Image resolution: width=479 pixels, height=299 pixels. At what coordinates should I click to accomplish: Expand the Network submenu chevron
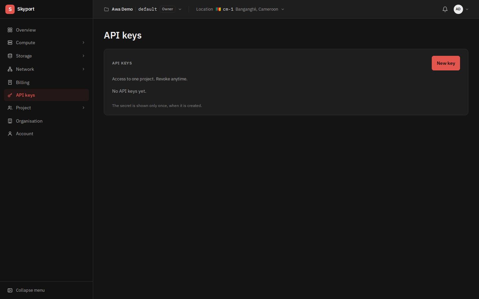coord(83,69)
